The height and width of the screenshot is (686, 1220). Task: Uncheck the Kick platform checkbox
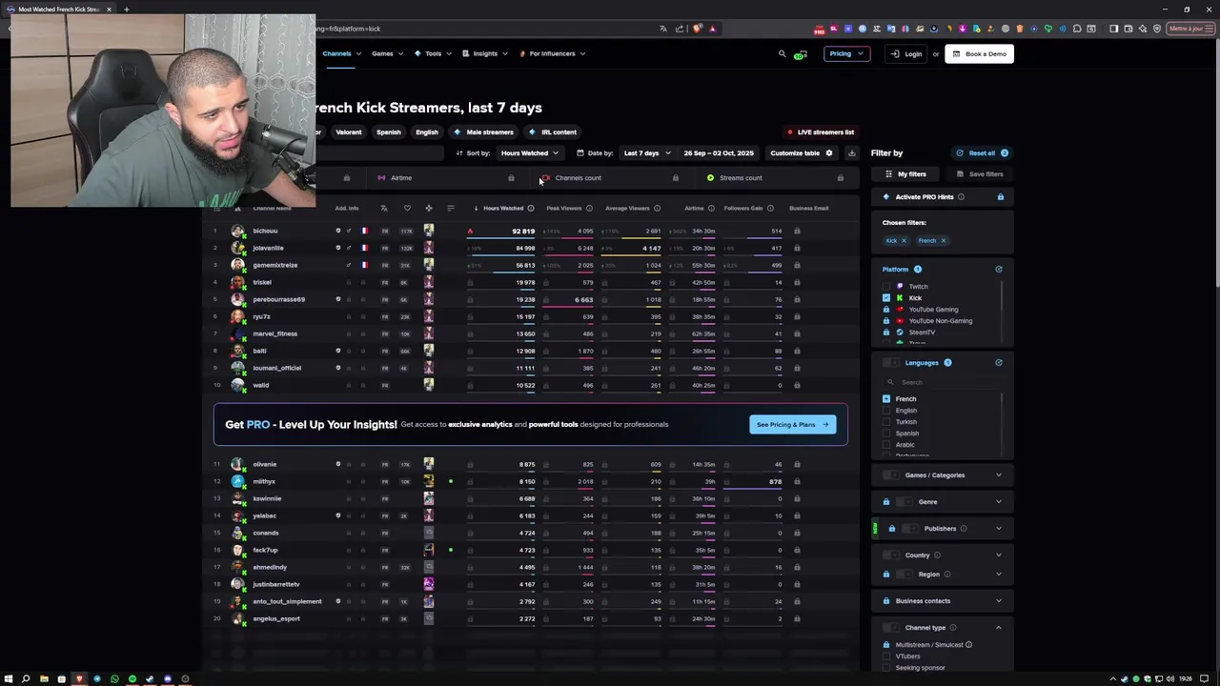click(886, 297)
